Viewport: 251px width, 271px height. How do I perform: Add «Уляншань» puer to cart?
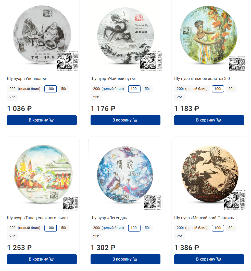click(x=42, y=120)
